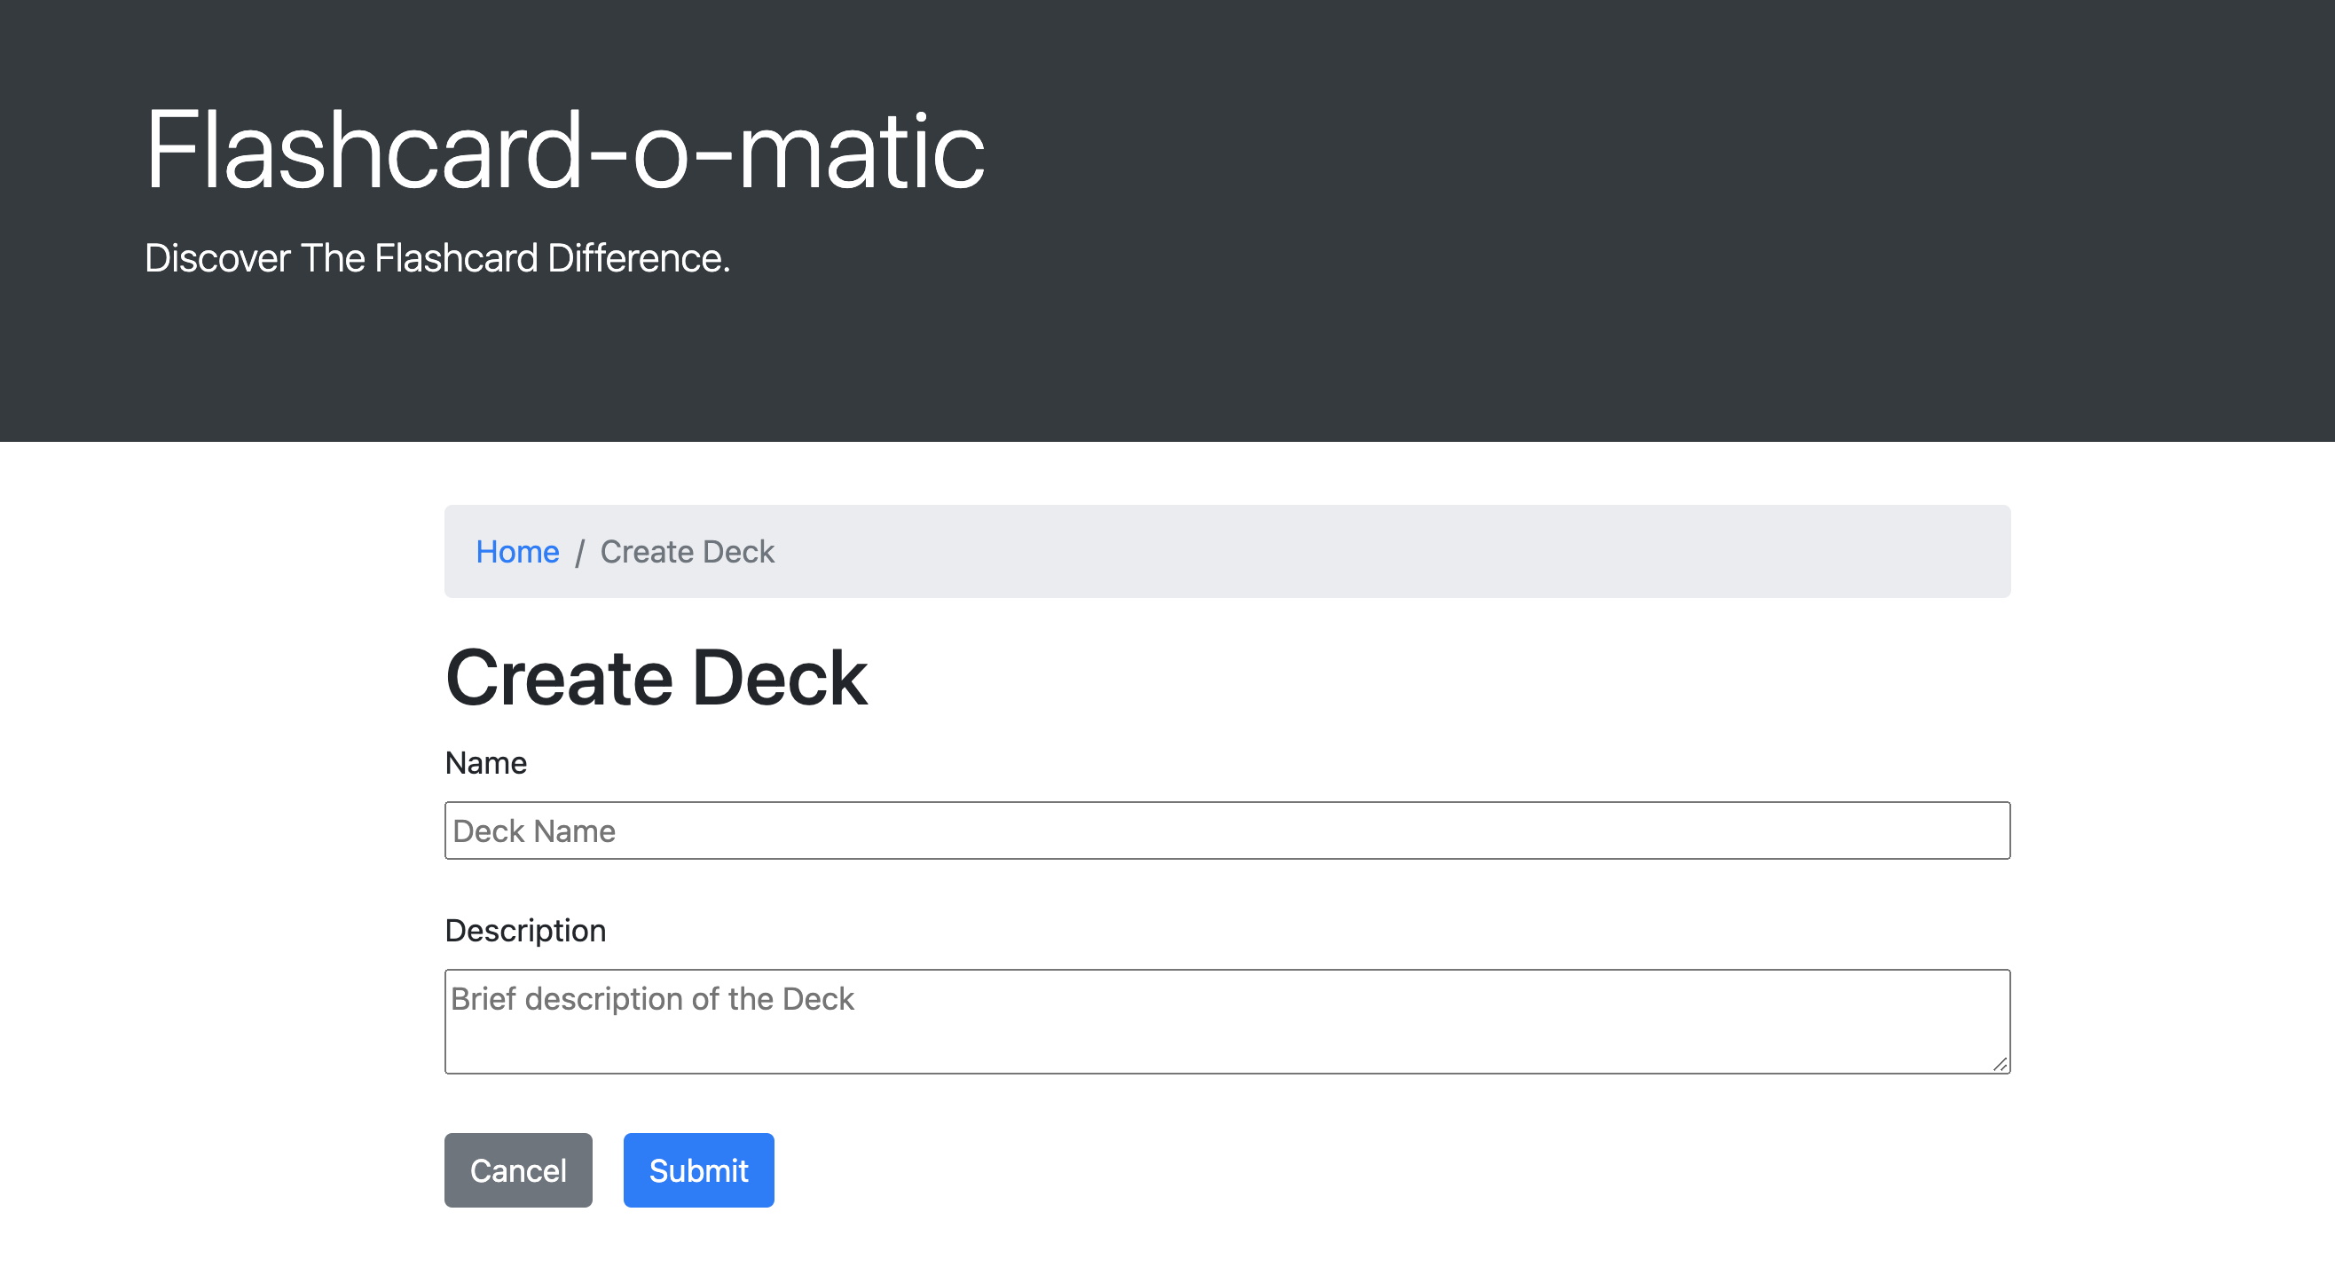Click the 'Brief description of the Deck' placeholder
Viewport: 2335px width, 1283px height.
(x=652, y=998)
